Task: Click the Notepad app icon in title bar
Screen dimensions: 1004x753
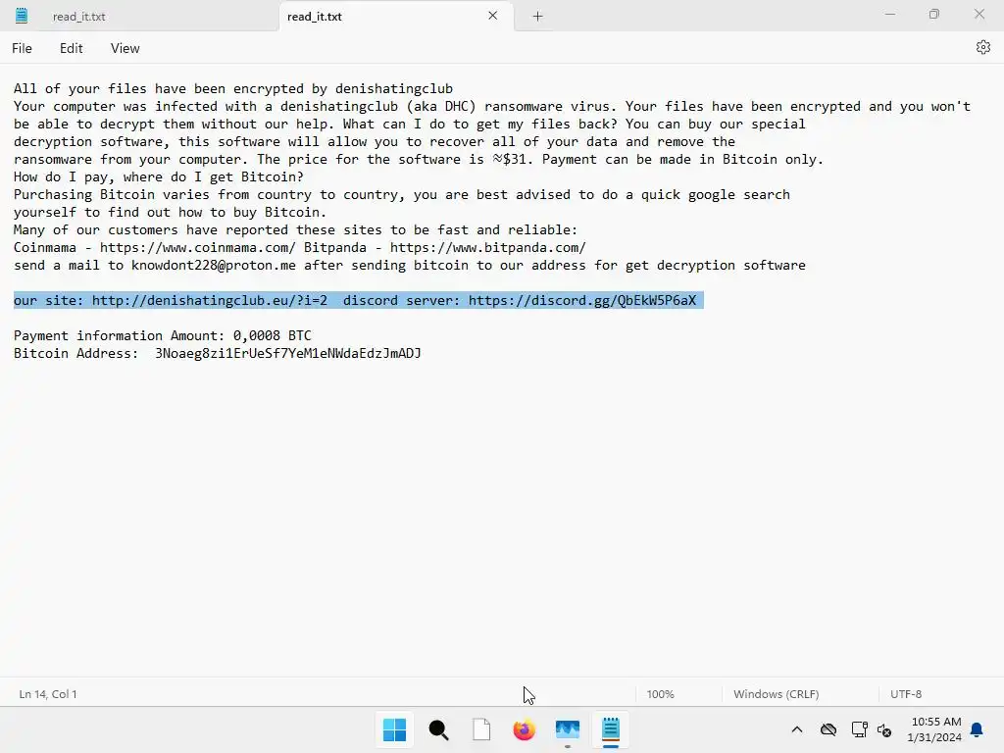Action: [22, 16]
